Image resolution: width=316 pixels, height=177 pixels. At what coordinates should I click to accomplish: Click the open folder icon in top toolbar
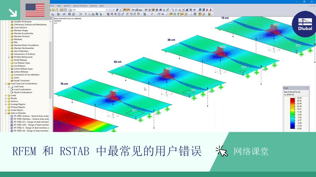57,10
